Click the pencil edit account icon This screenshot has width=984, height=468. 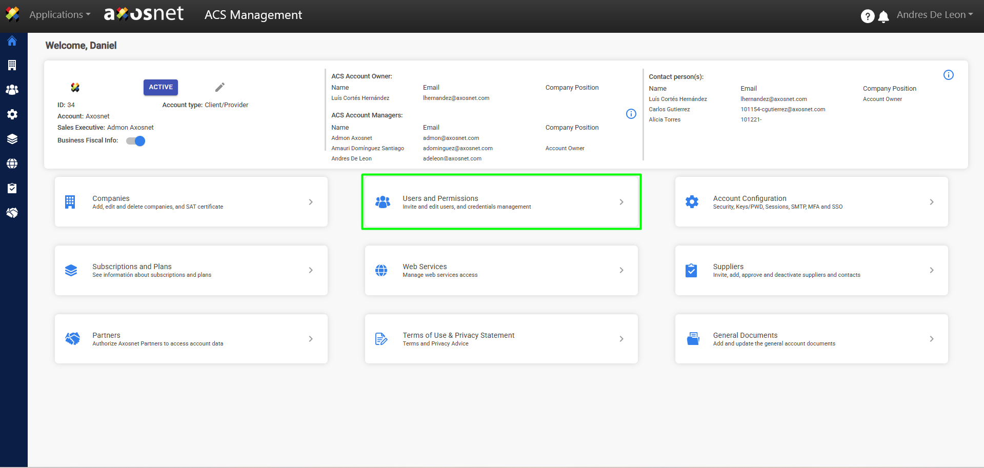220,87
